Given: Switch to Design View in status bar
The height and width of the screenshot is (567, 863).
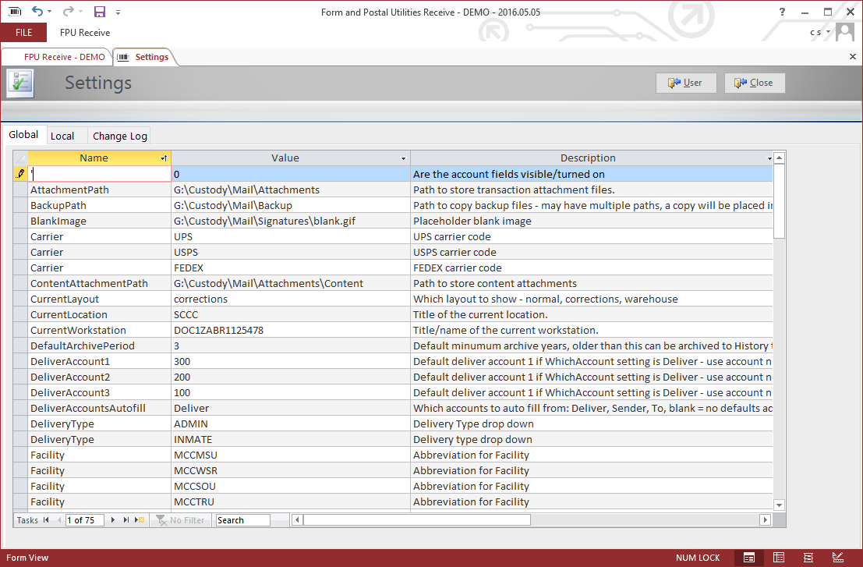Looking at the screenshot, I should pyautogui.click(x=838, y=558).
